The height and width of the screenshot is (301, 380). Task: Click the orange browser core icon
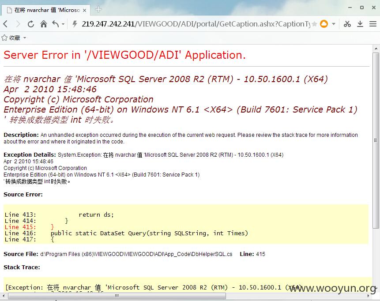(x=324, y=24)
